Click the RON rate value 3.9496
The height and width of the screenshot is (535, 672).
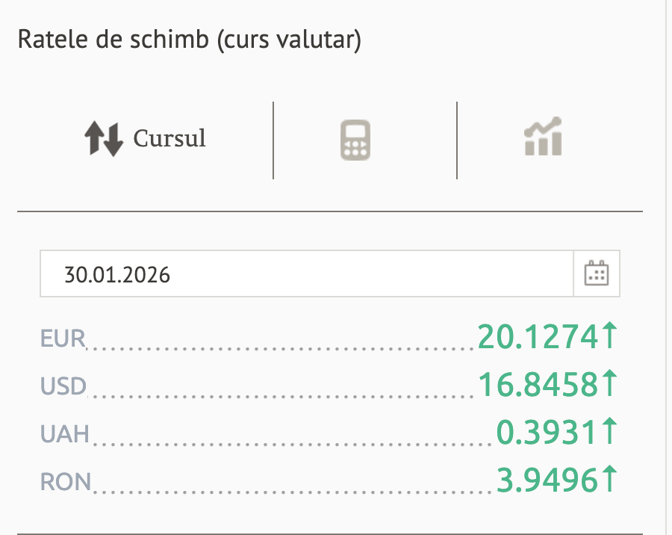click(547, 479)
